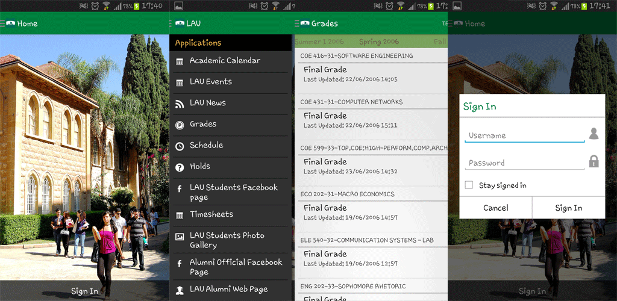Open the Alumni Official Facebook Page entry

click(231, 267)
